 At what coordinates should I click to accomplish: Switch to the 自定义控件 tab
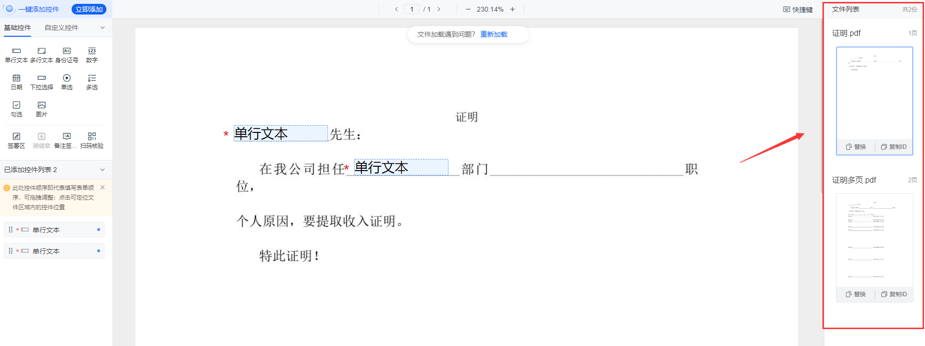(61, 28)
